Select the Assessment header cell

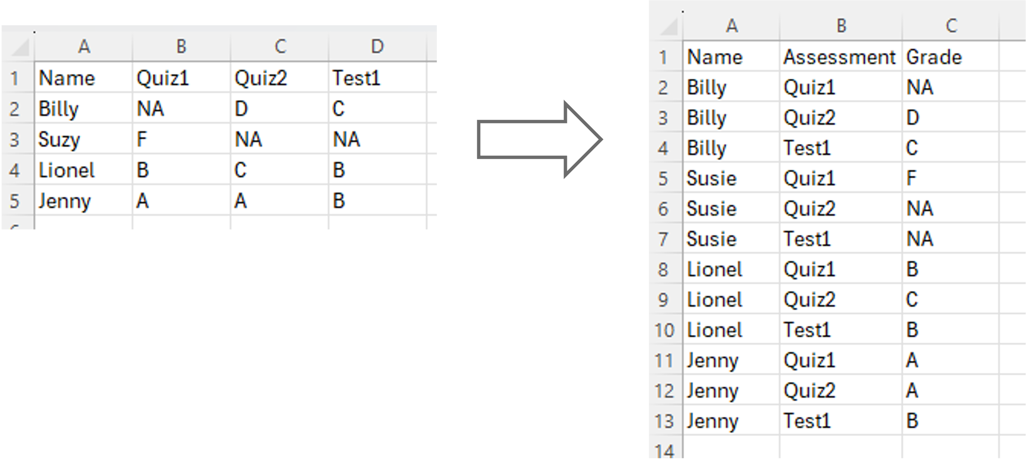tap(841, 57)
